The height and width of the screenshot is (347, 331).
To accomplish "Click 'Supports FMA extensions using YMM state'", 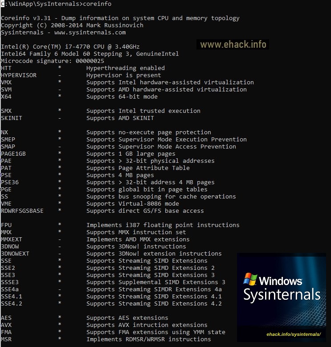I will (156, 332).
